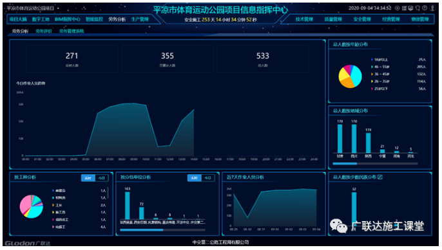Click the 甘肃 bar in the region chart
Viewport: 442px width, 250px height.
pos(340,139)
